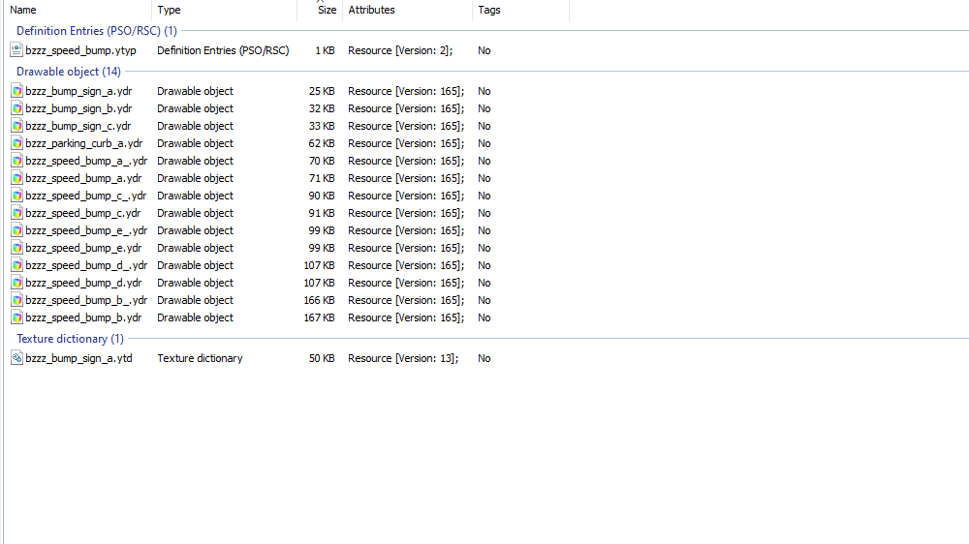Select file name bzzz_parking_curb_a.ydr

tap(84, 143)
